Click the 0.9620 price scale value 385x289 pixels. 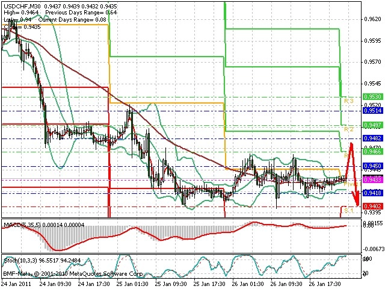pyautogui.click(x=373, y=19)
